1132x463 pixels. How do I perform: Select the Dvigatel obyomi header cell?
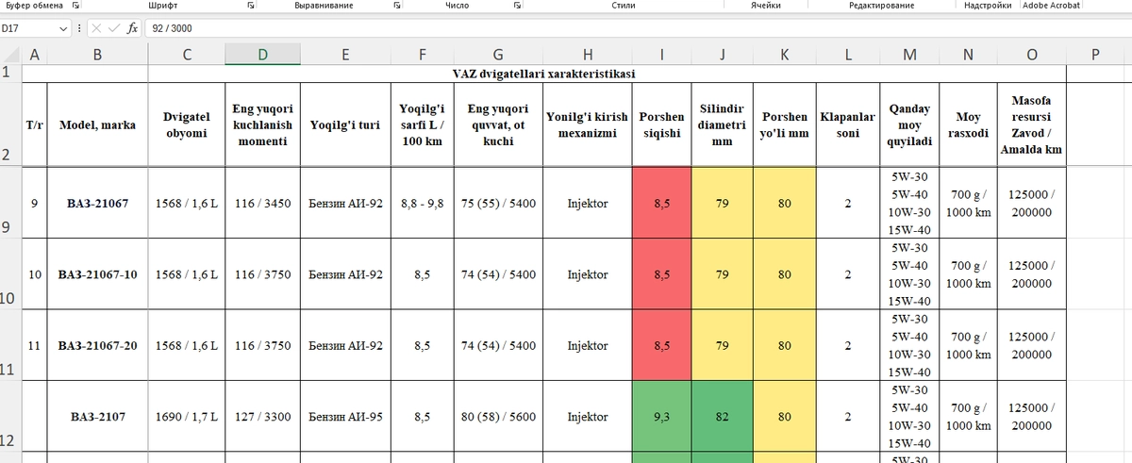coord(187,124)
